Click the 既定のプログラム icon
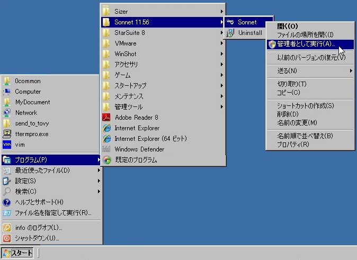357x260 pixels. point(107,160)
